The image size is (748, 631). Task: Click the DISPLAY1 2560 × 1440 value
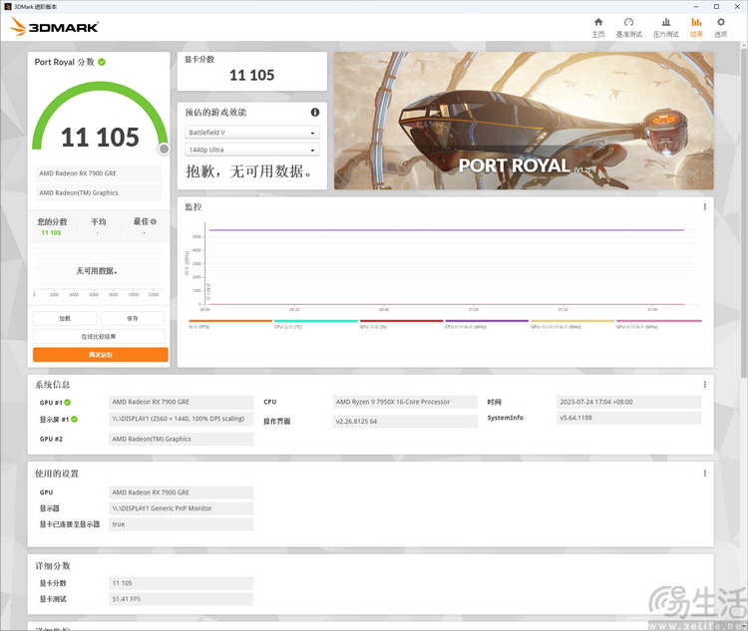pyautogui.click(x=181, y=419)
